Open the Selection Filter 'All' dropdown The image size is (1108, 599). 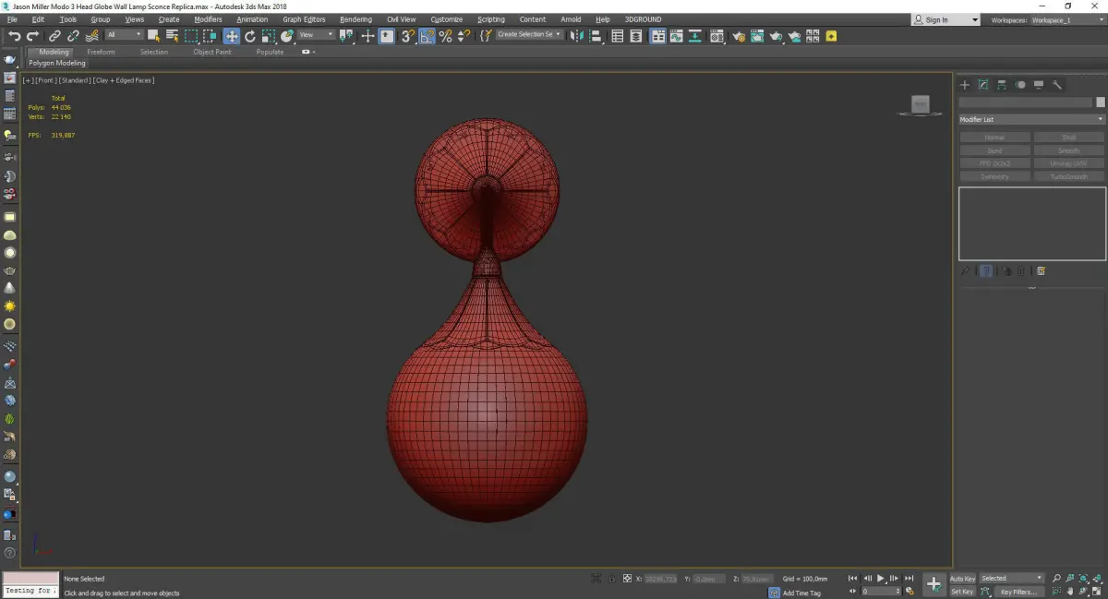pos(124,35)
